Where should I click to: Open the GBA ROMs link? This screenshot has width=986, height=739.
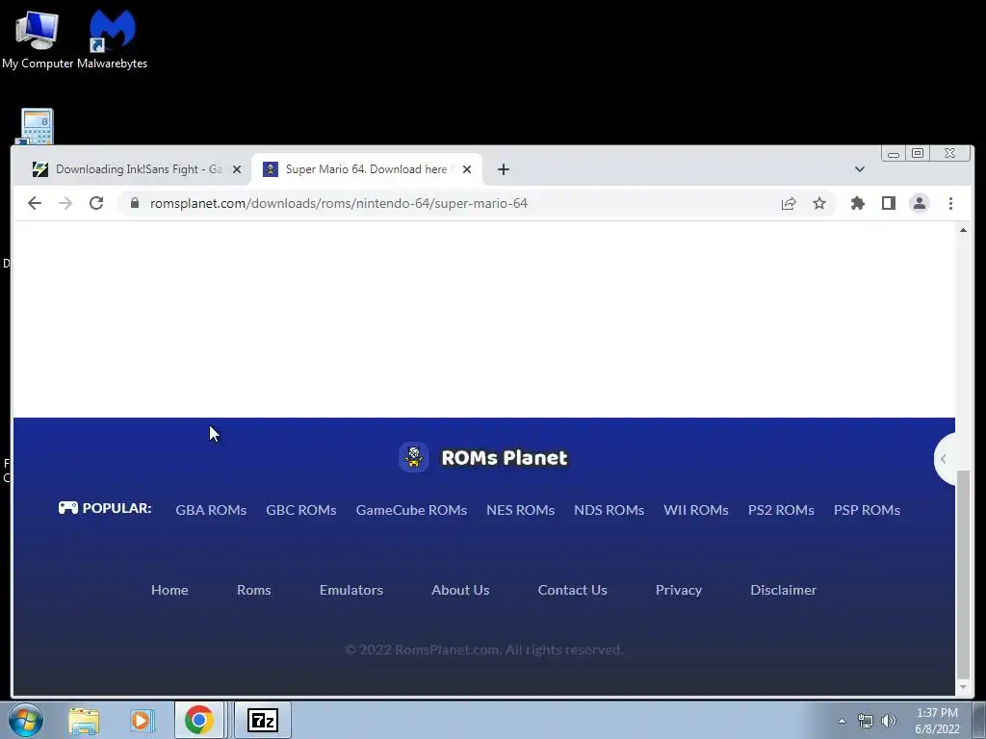(211, 510)
